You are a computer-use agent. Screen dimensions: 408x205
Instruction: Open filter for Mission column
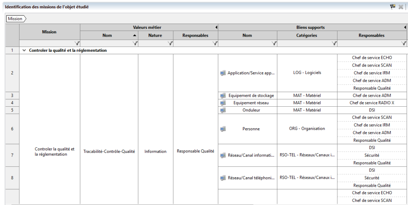(x=77, y=43)
